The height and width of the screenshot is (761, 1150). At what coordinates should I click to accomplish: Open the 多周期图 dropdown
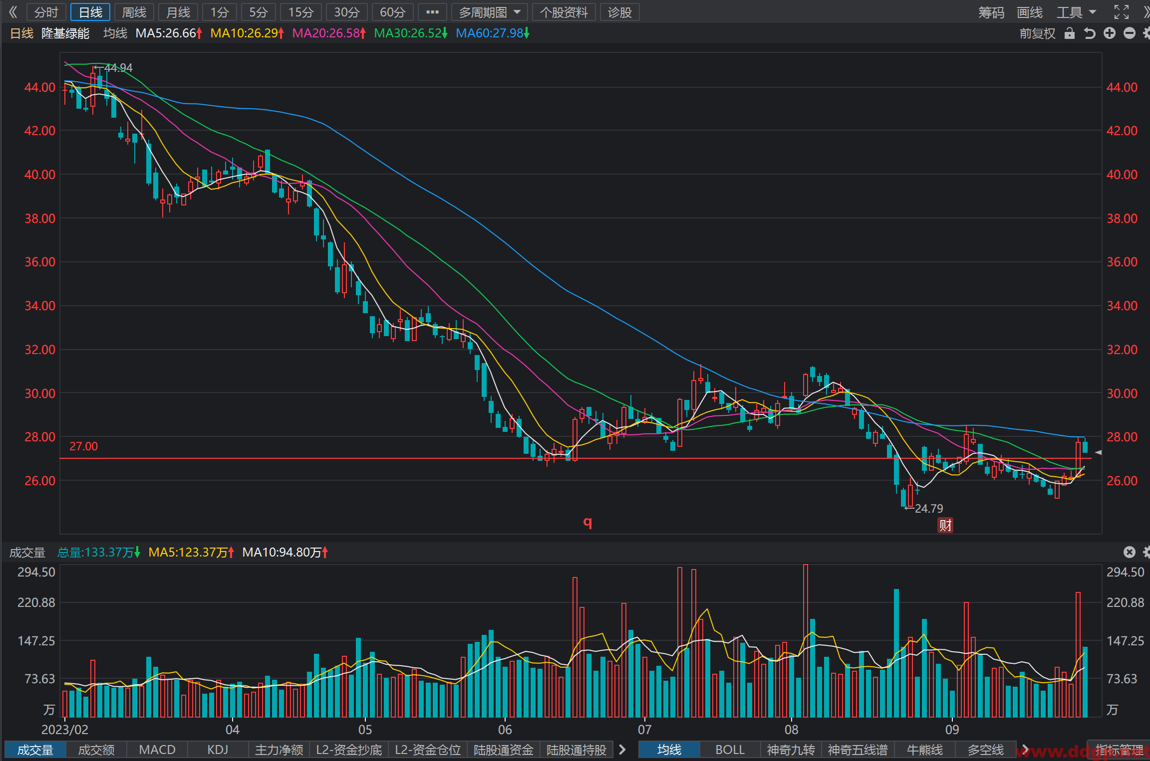pyautogui.click(x=489, y=12)
